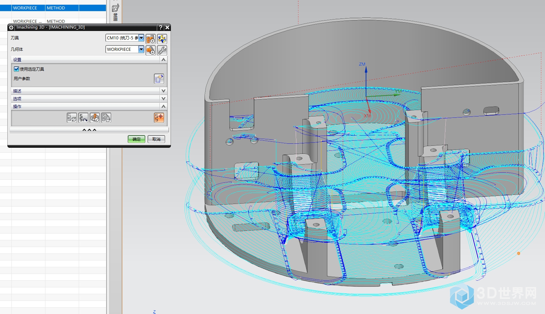Click the green 确定 button
Screen dimensions: 545x314
[136, 139]
